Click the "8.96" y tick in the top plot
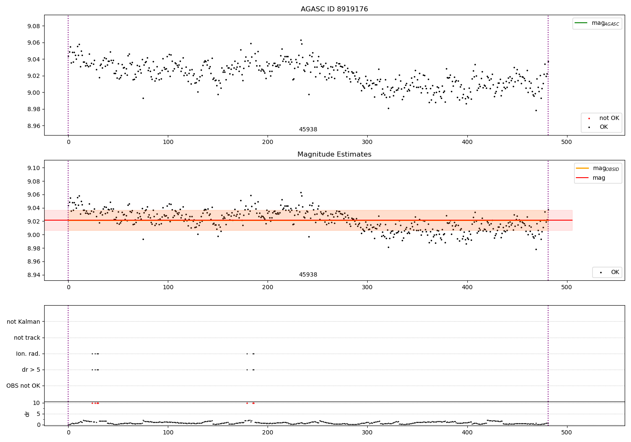The height and width of the screenshot is (442, 631). (33, 126)
